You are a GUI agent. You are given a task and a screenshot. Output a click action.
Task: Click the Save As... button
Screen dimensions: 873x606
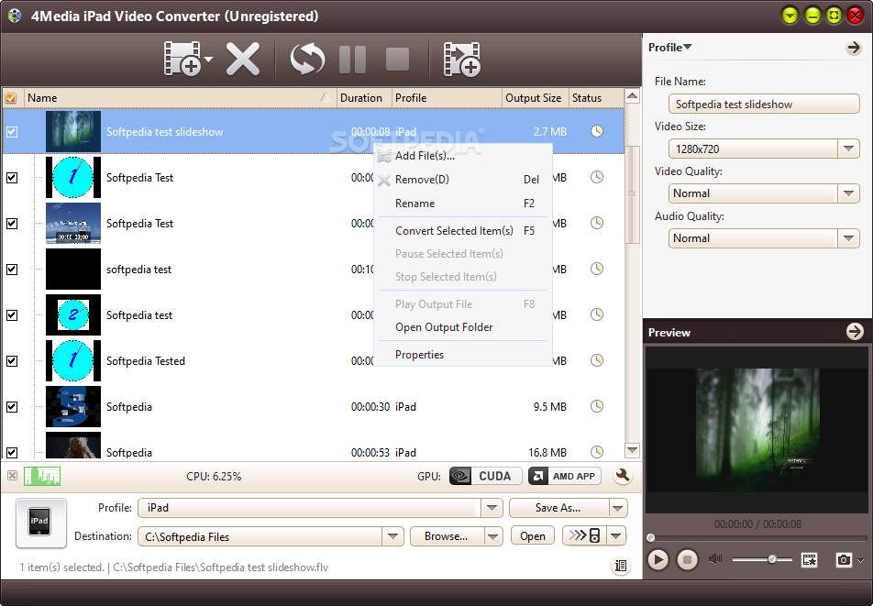(558, 508)
